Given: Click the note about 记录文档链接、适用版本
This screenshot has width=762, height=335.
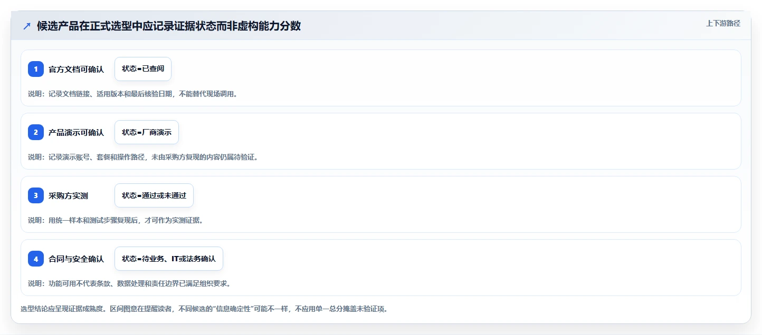Looking at the screenshot, I should [x=132, y=94].
